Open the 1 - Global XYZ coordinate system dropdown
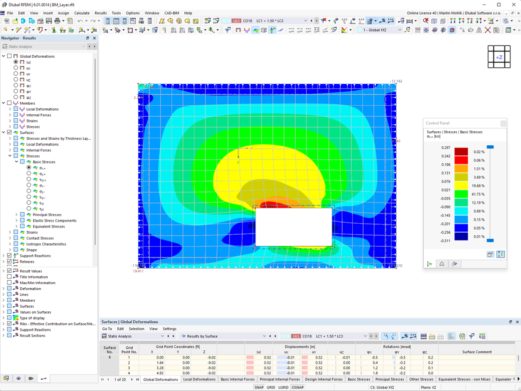The height and width of the screenshot is (391, 521). point(399,30)
